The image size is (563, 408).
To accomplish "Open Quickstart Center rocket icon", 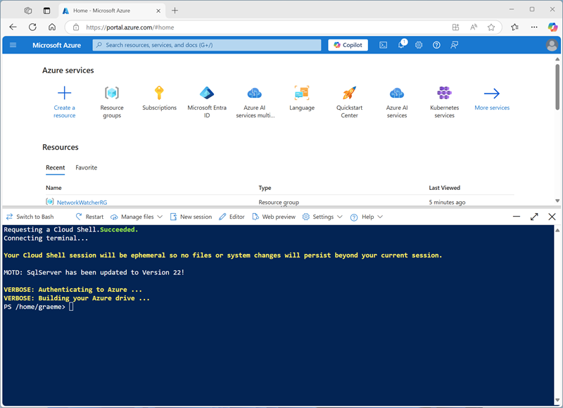I will tap(349, 93).
